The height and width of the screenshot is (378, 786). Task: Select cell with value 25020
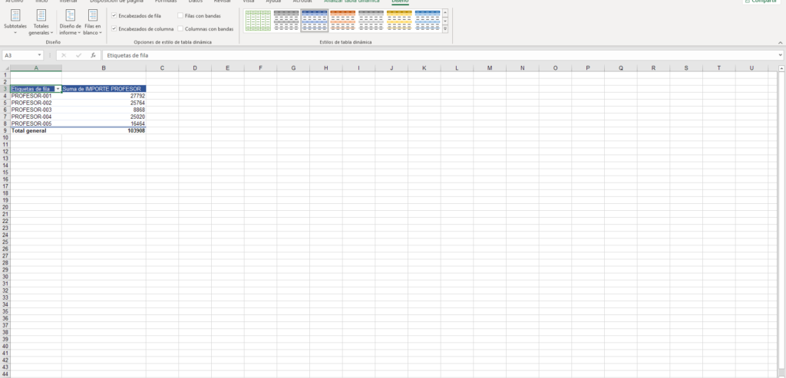(104, 117)
